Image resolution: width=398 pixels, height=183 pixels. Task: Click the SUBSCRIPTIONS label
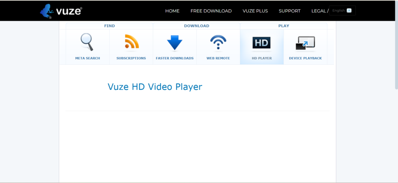point(131,58)
